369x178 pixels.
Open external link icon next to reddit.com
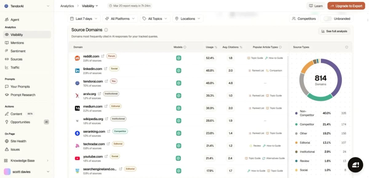(103, 56)
